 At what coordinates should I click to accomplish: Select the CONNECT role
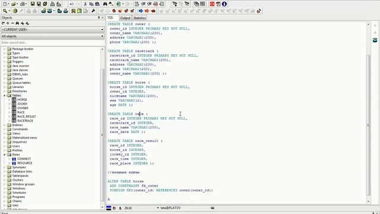coord(24,159)
